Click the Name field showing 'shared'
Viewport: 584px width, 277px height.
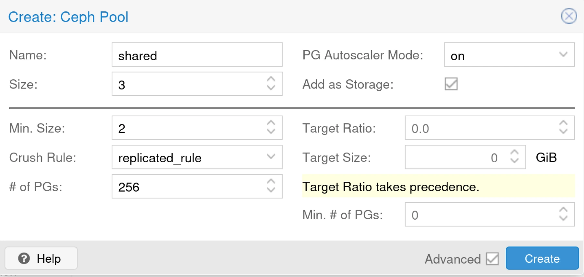point(197,55)
